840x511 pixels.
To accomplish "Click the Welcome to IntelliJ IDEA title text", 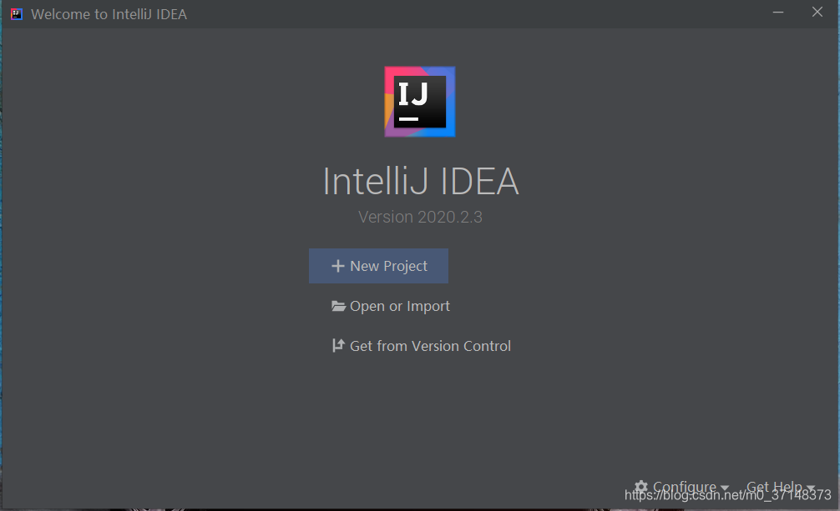I will click(109, 14).
